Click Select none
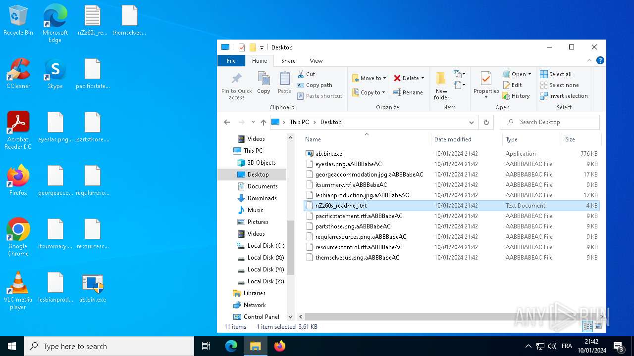The height and width of the screenshot is (356, 634). coord(559,85)
